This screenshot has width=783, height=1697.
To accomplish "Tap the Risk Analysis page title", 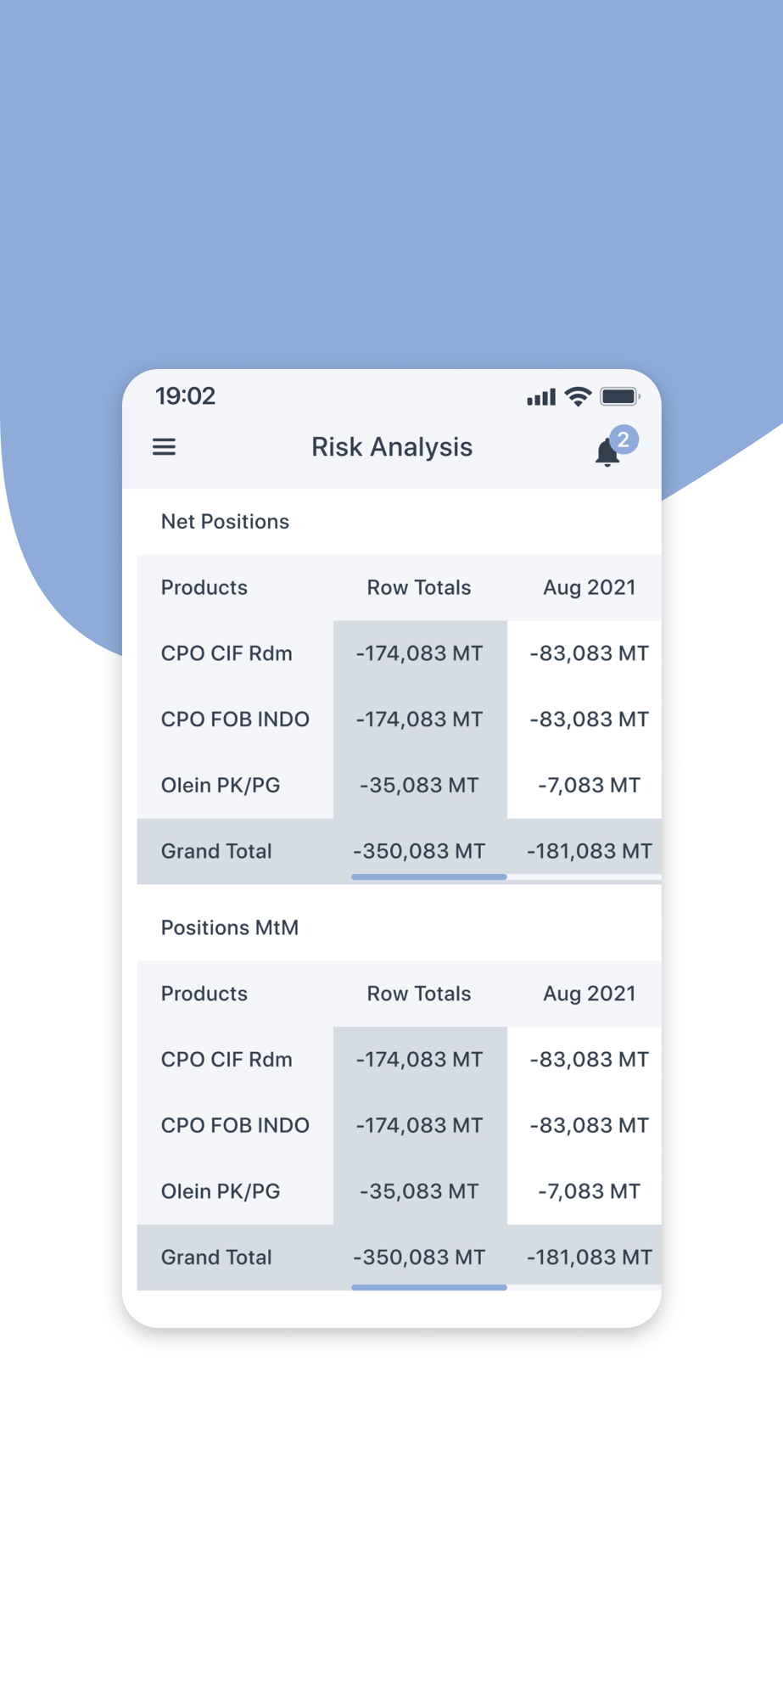I will (392, 447).
